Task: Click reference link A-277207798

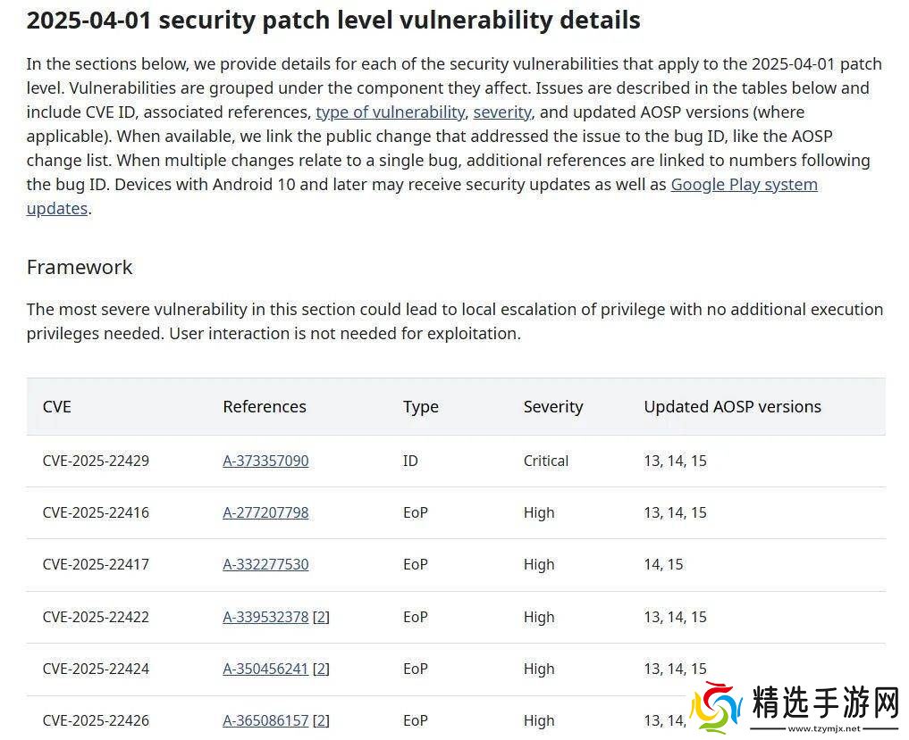Action: click(x=265, y=513)
